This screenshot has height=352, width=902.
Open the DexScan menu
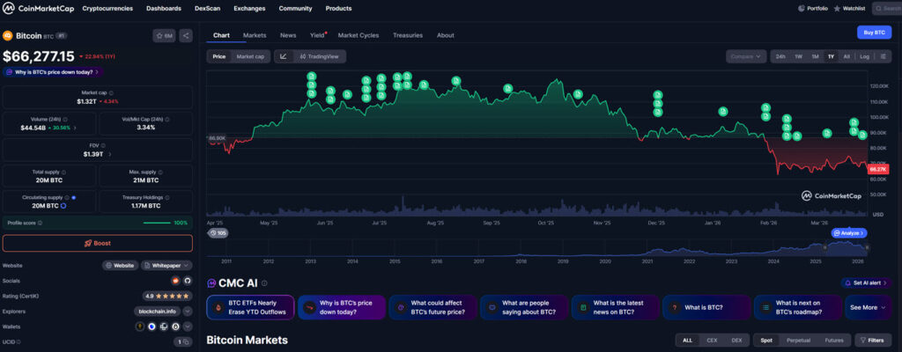click(207, 8)
